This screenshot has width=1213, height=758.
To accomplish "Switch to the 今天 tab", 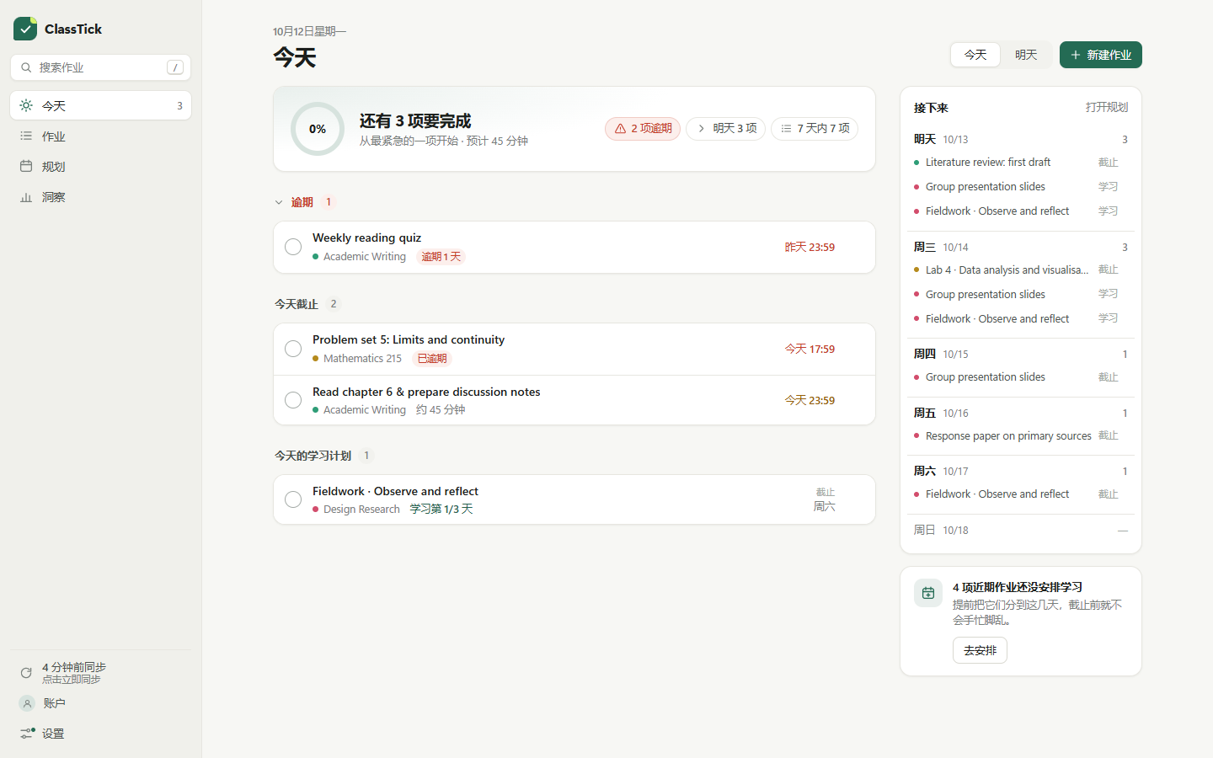I will (975, 55).
